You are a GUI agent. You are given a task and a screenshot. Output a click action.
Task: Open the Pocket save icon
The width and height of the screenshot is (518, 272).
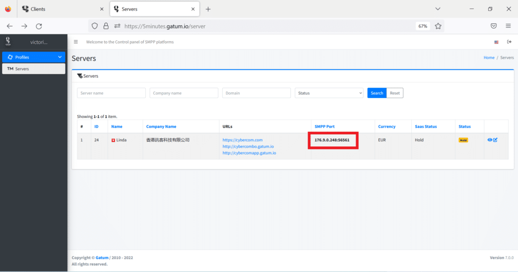point(494,26)
